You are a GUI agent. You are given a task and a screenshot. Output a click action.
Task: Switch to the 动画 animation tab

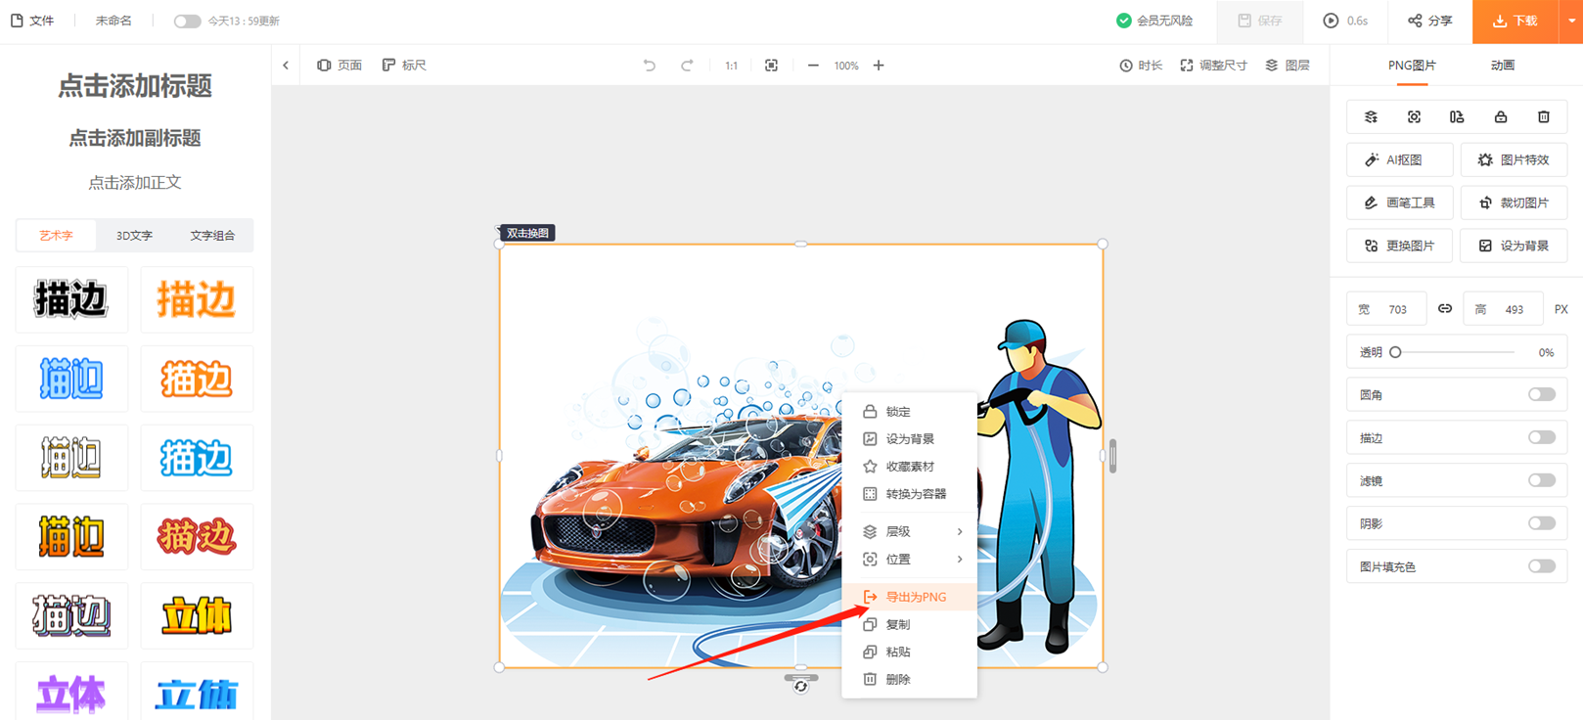pos(1502,66)
